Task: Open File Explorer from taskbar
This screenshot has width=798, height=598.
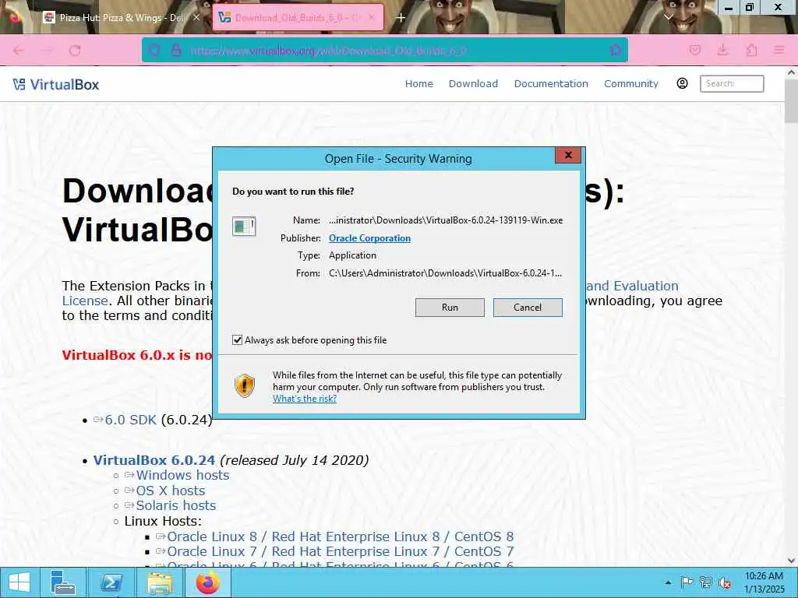Action: (159, 582)
